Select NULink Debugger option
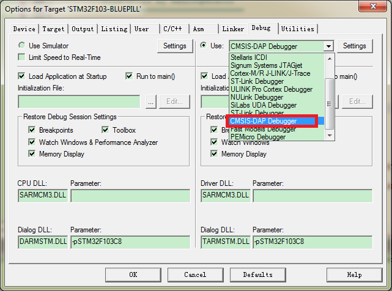 click(277, 97)
